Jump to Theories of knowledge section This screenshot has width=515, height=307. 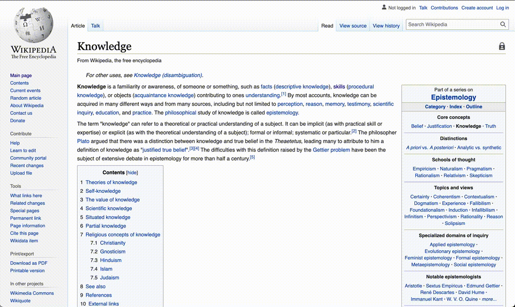pos(111,182)
